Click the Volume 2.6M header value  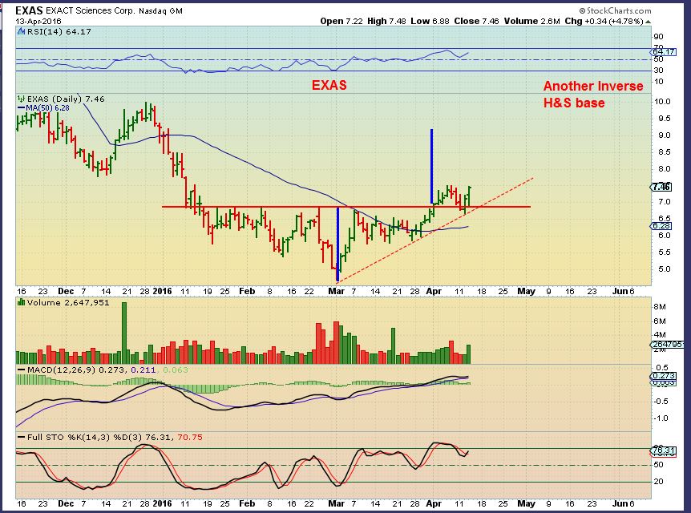pyautogui.click(x=532, y=21)
